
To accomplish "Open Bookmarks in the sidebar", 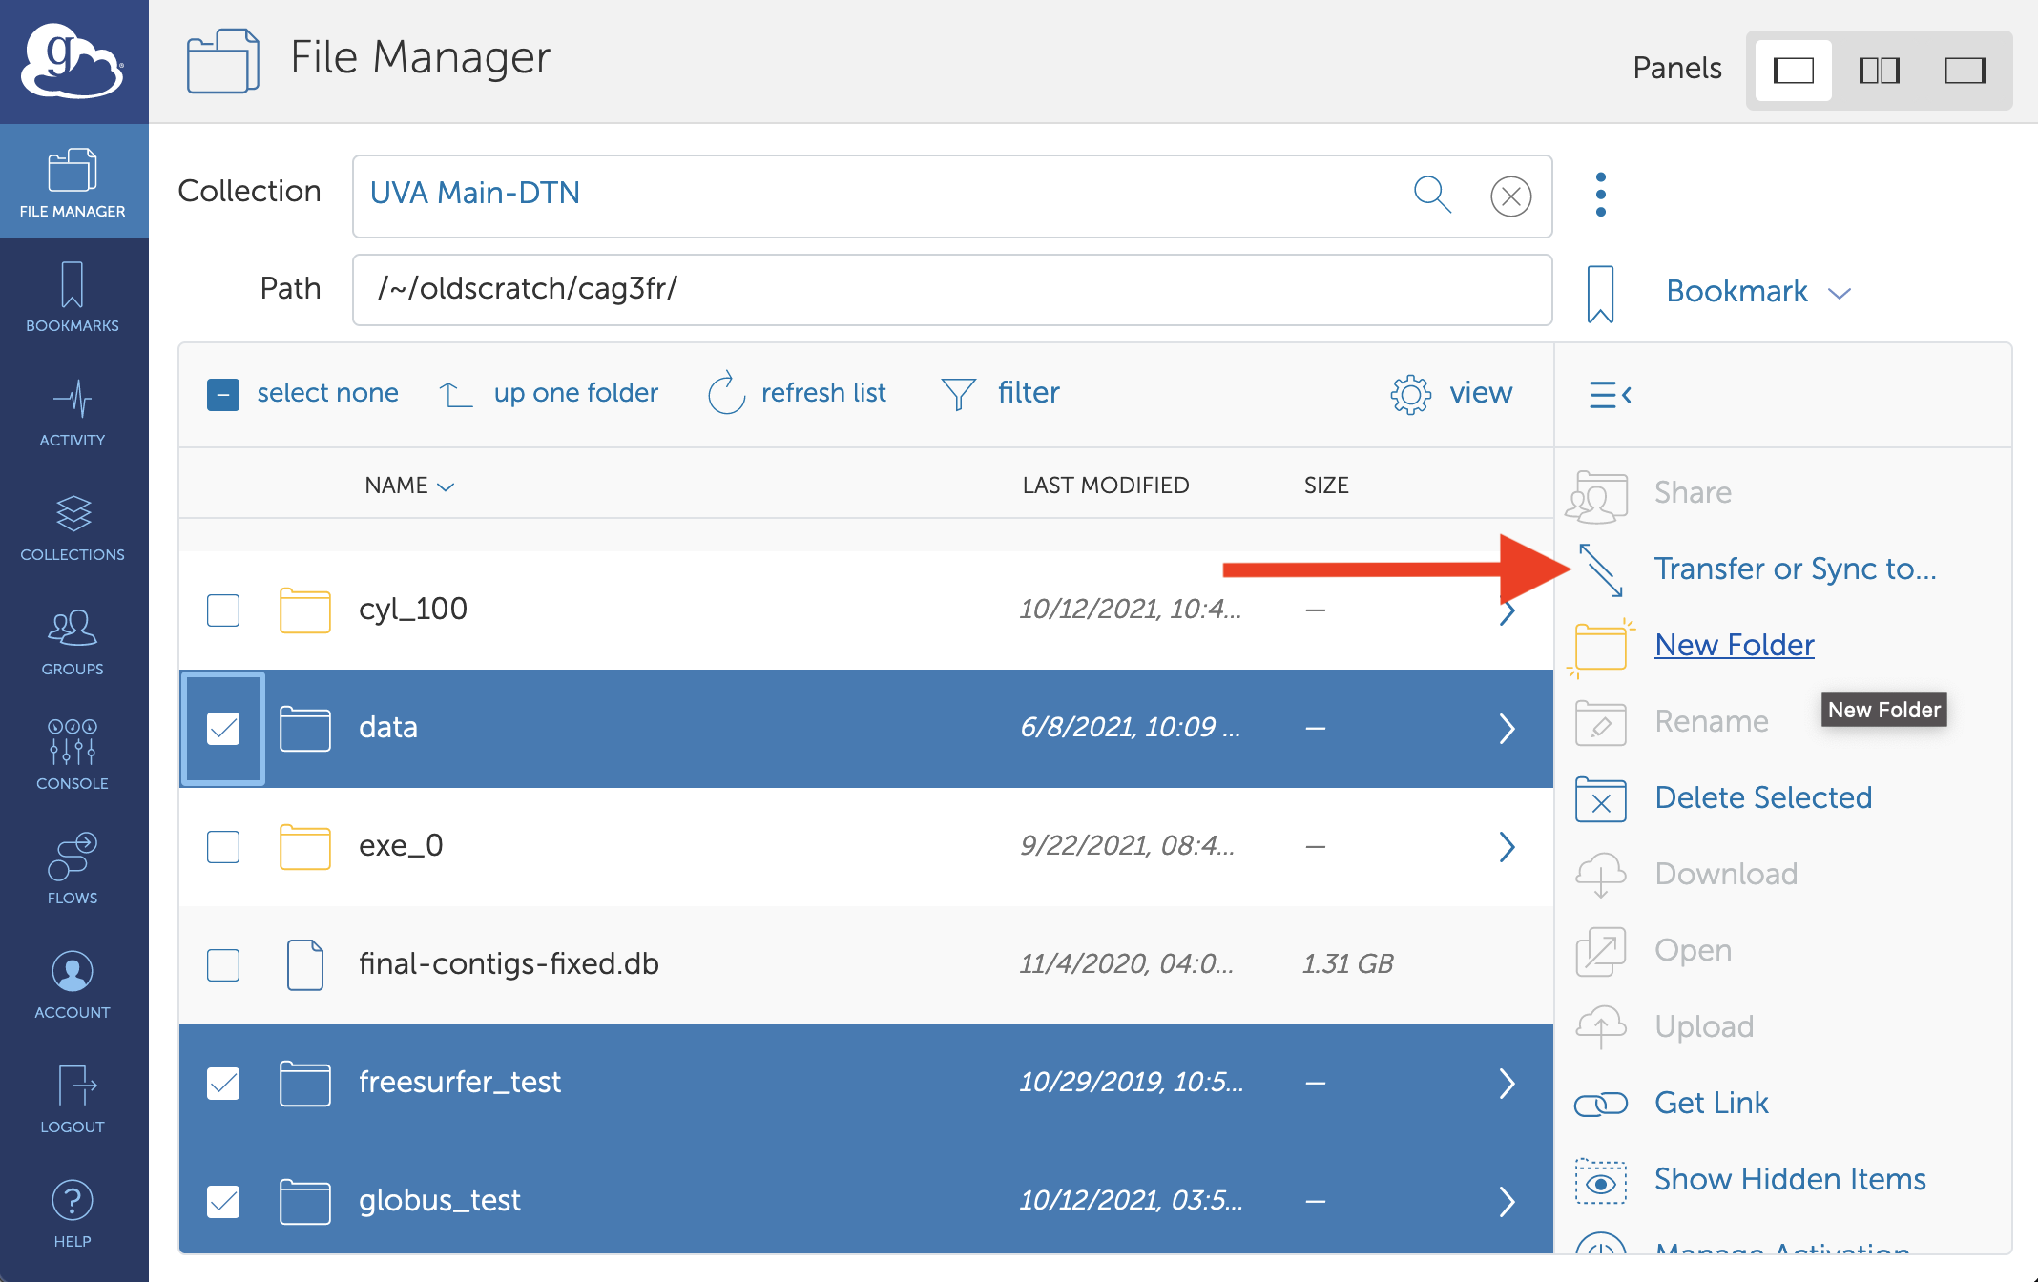I will point(73,297).
